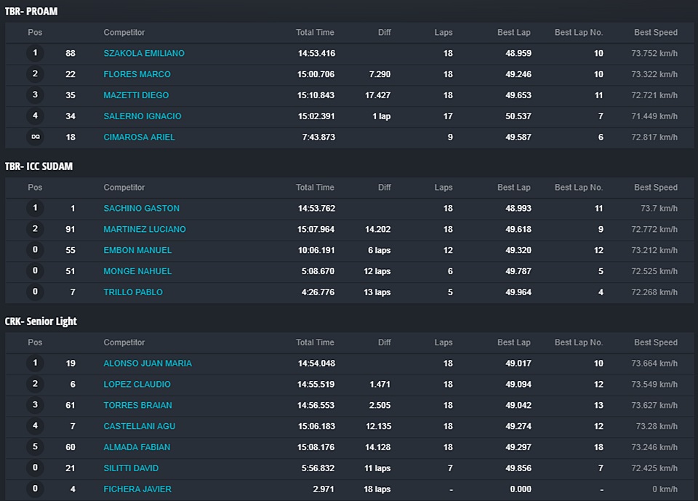Click Best Speed header in CRK- Senior Light table
The image size is (698, 501).
655,342
